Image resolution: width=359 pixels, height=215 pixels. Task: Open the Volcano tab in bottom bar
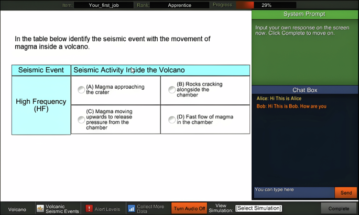coord(17,209)
